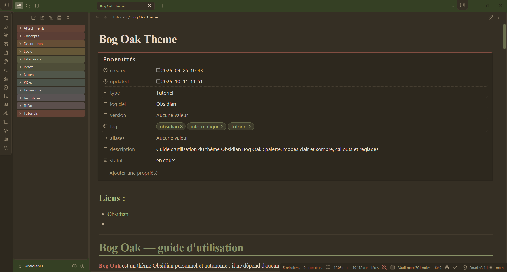This screenshot has height=272, width=507.
Task: Open the Obsidian link under Liens
Action: (118, 214)
